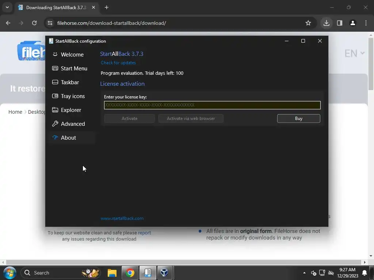
Task: Click the Tray icons sidebar icon
Action: [55, 96]
